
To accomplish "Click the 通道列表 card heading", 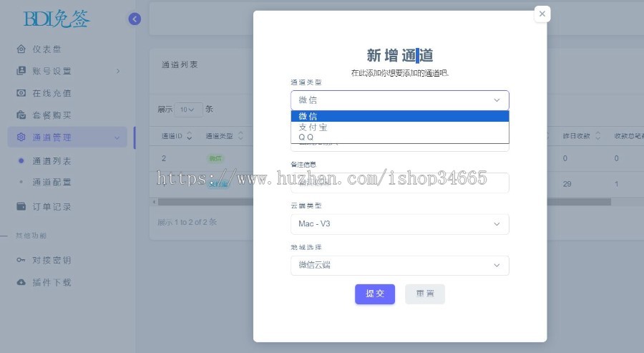I will click(x=180, y=65).
